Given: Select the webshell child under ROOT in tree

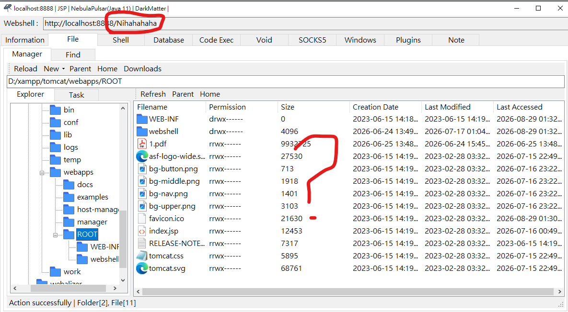Looking at the screenshot, I should coord(104,259).
